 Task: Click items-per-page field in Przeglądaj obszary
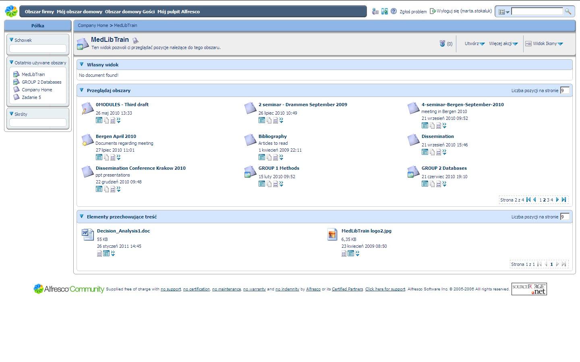click(565, 90)
